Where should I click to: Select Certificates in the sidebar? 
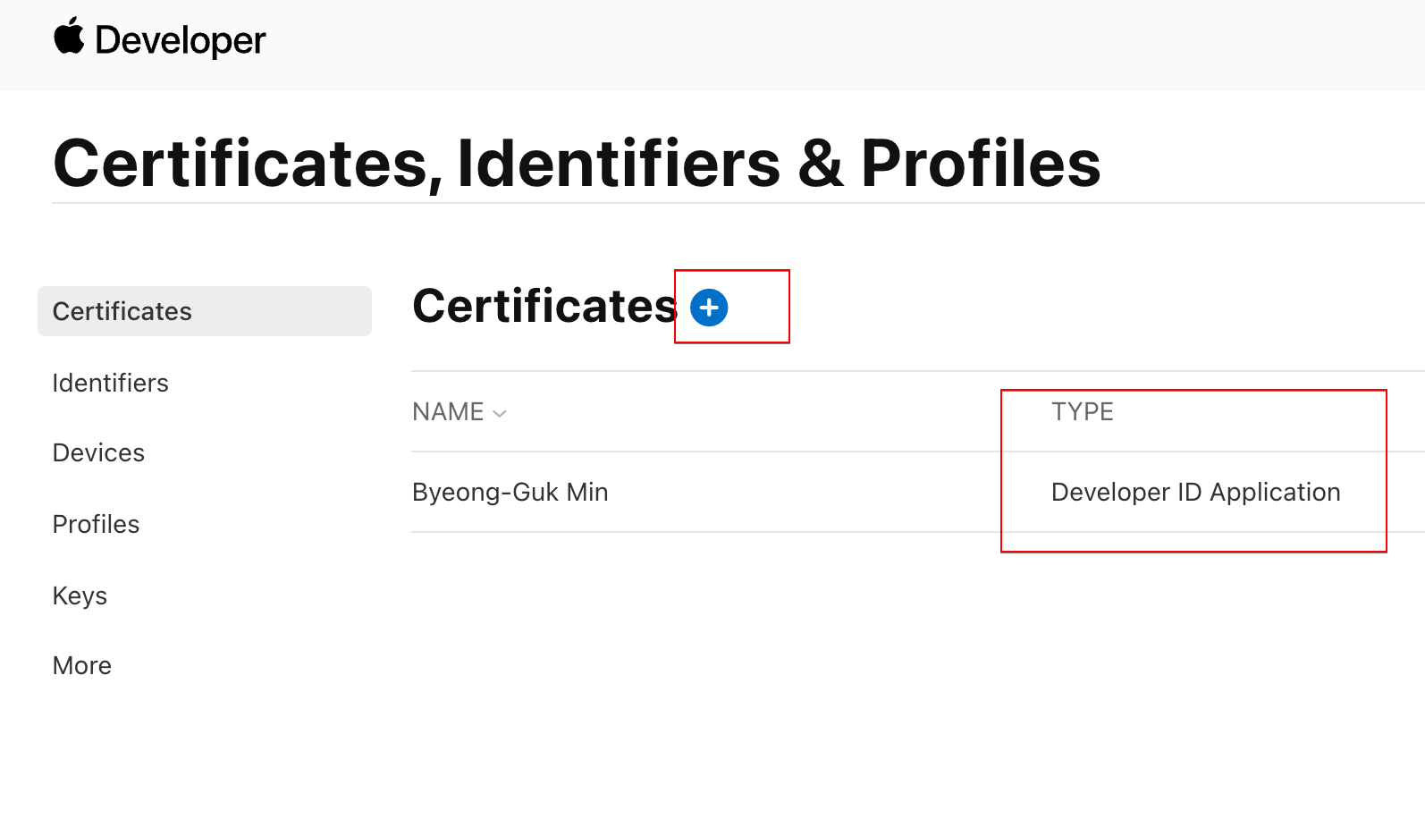tap(205, 311)
